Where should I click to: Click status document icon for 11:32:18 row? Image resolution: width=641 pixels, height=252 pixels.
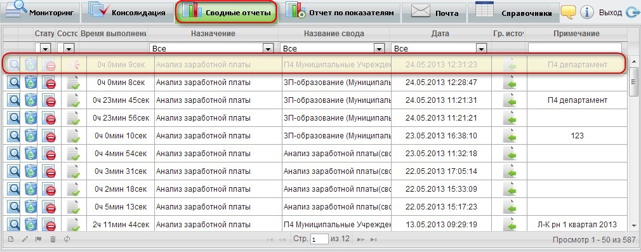coord(73,154)
